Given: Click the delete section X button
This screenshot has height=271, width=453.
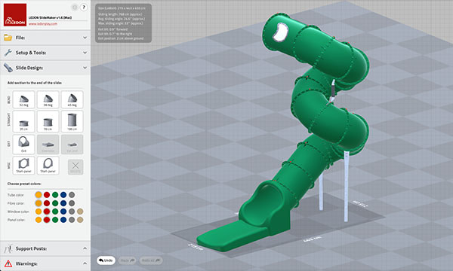Looking at the screenshot, I should (75, 167).
